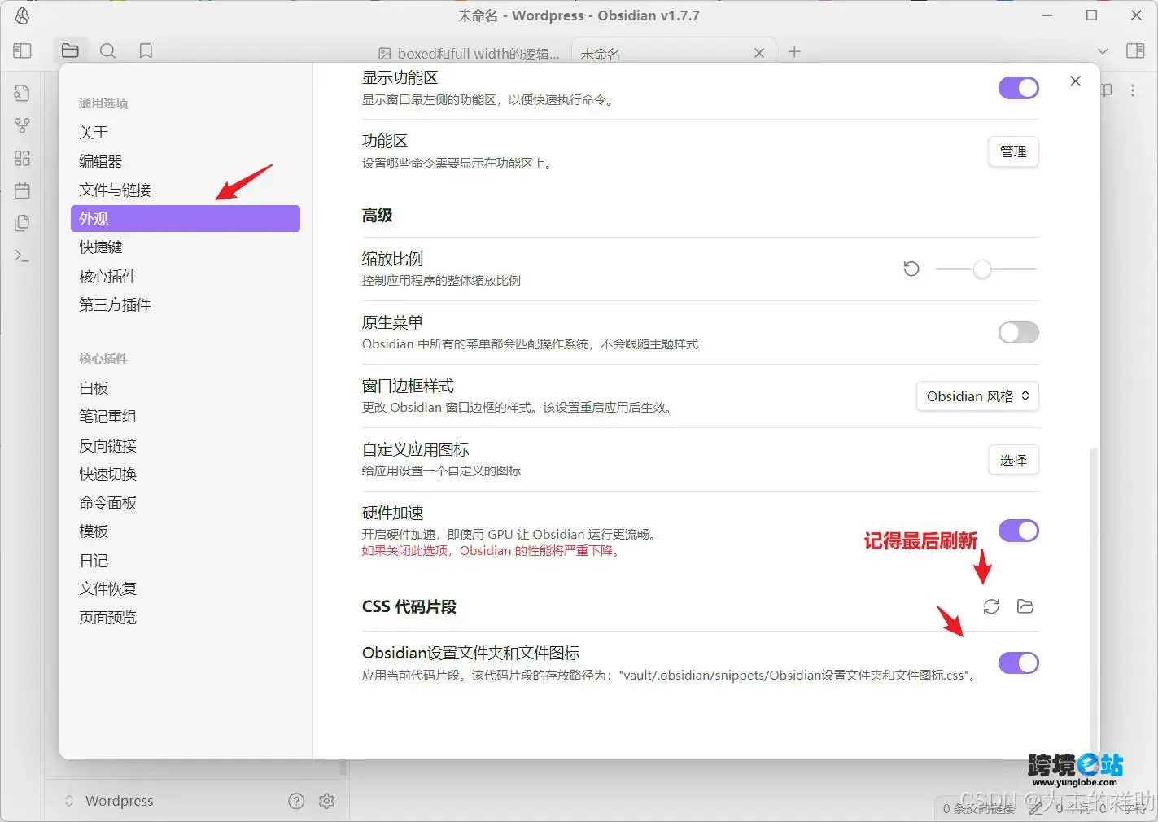1158x822 pixels.
Task: Click the CSS 代码片段 heading
Action: coord(409,606)
